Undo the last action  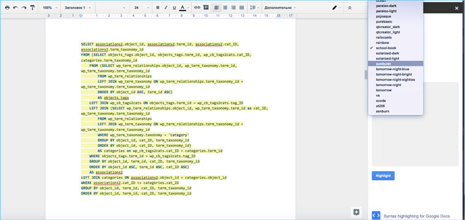pyautogui.click(x=15, y=8)
